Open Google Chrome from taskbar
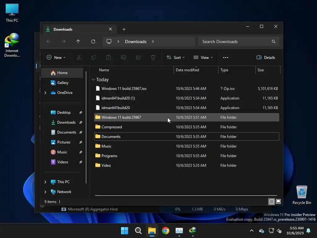This screenshot has height=238, width=317. (166, 231)
